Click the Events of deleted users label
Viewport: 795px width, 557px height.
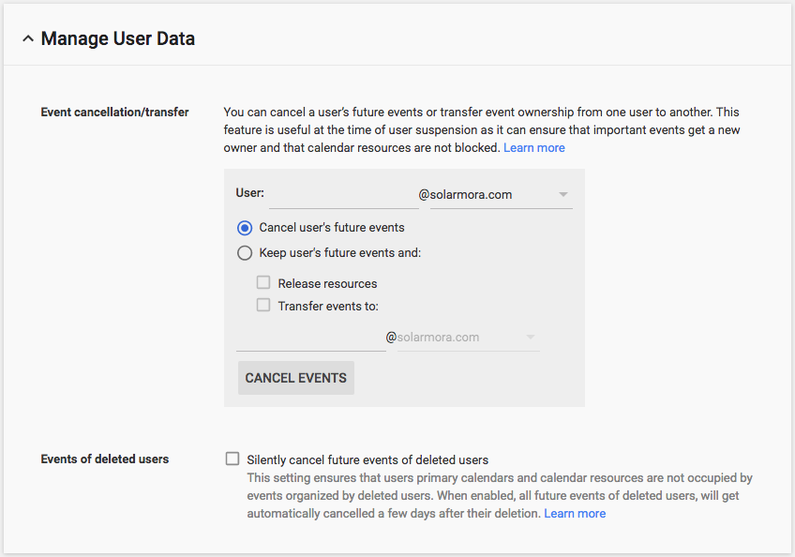tap(105, 459)
